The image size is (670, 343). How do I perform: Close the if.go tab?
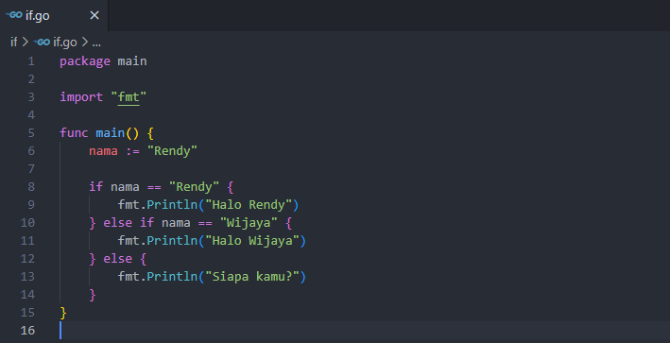(x=94, y=15)
